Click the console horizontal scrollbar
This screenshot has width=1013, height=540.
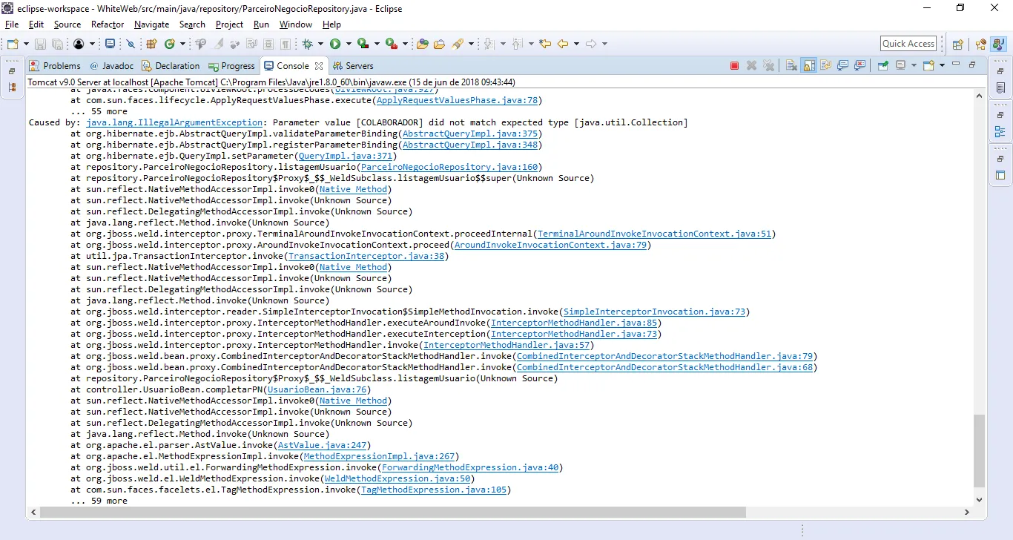[x=393, y=512]
